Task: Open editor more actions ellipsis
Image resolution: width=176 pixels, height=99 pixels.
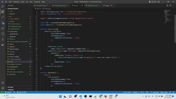Action: (x=174, y=5)
